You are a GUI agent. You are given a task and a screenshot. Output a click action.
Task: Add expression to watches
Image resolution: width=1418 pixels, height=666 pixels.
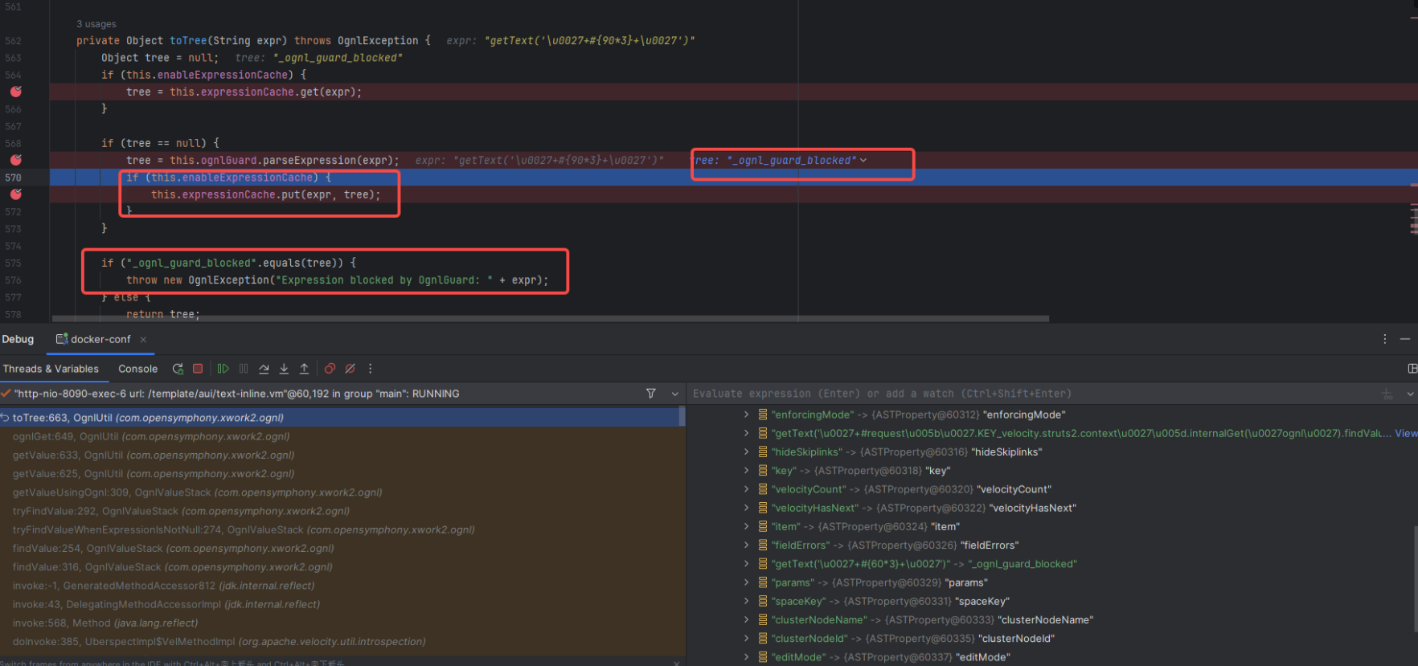pyautogui.click(x=1387, y=394)
